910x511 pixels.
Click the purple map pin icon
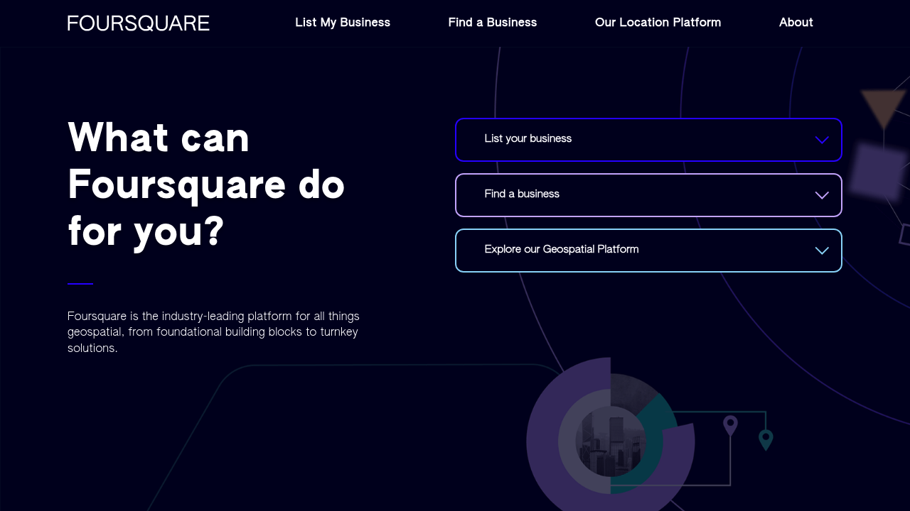[730, 426]
